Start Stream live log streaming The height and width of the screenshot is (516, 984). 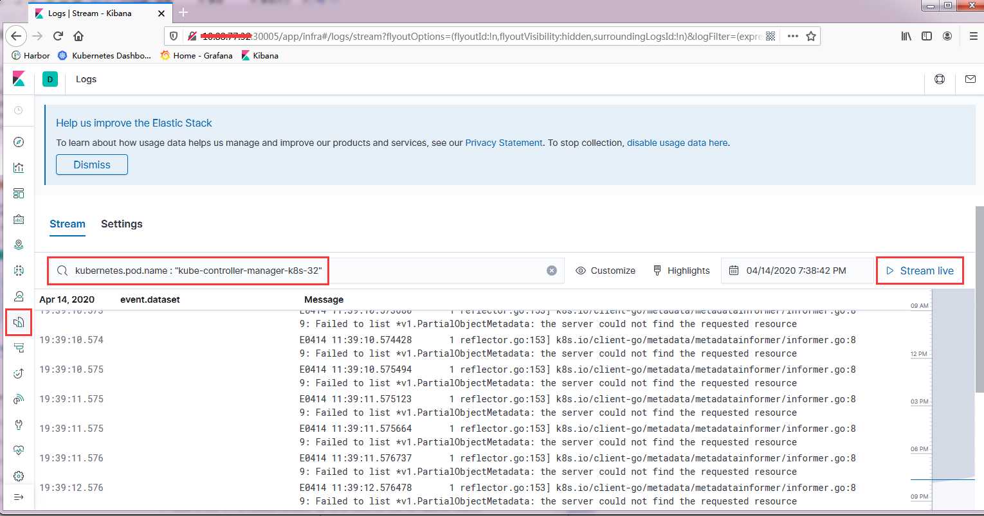tap(920, 271)
